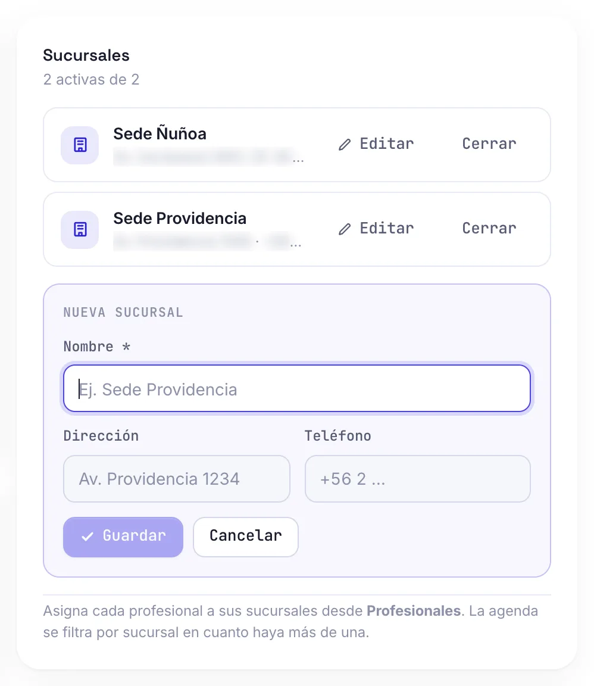The image size is (594, 686).
Task: Click the blurred address under Sede Providencia
Action: [x=207, y=241]
